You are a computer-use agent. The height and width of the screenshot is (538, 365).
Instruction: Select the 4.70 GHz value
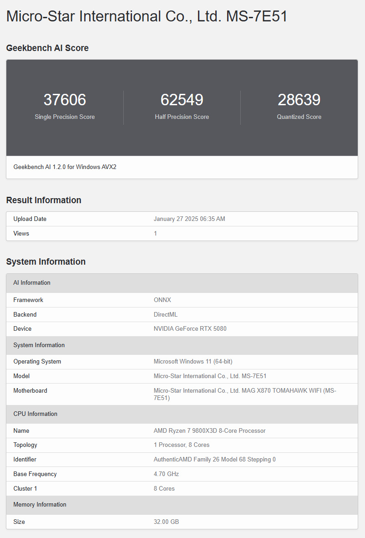coord(166,474)
